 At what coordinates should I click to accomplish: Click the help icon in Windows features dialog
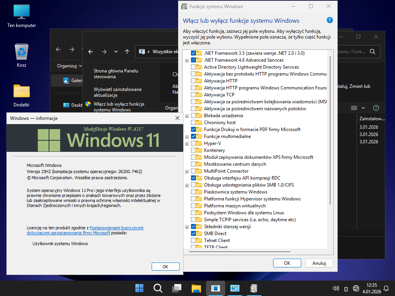point(329,20)
